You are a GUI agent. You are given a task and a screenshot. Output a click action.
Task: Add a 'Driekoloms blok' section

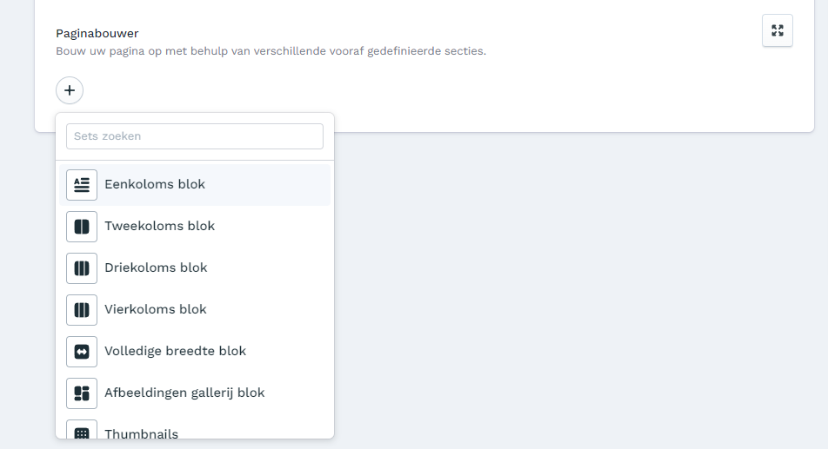click(x=156, y=267)
